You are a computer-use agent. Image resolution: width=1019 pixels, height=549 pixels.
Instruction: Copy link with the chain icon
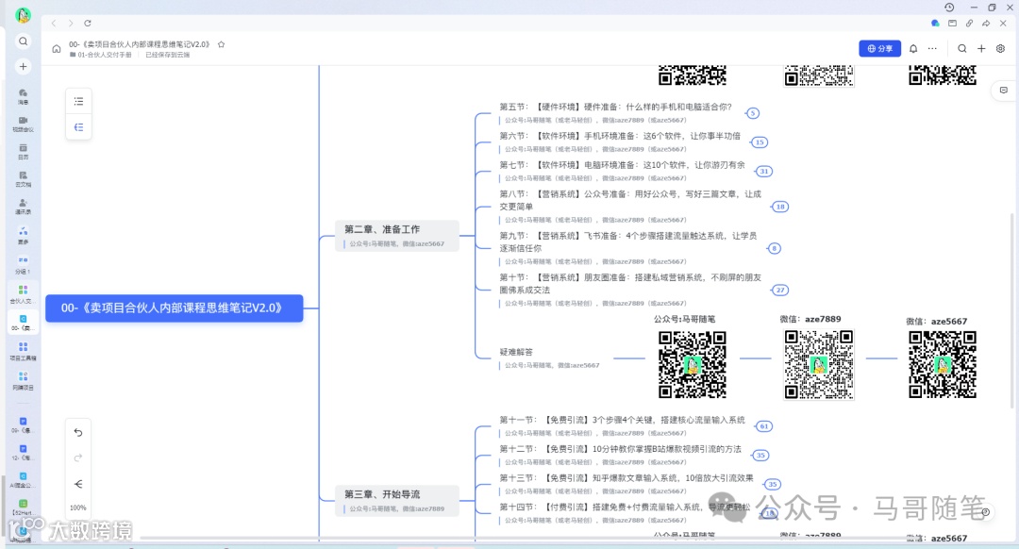[x=969, y=23]
